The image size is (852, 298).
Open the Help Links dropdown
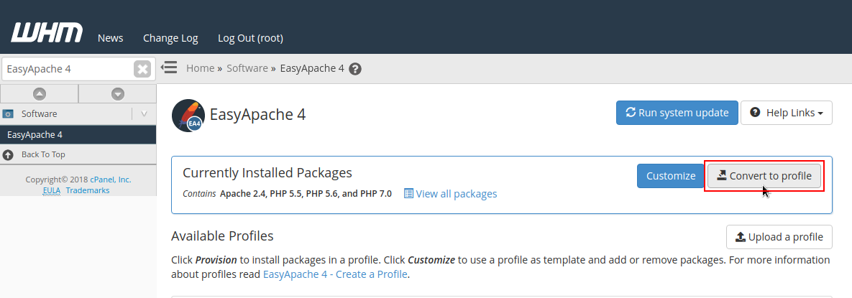tap(787, 113)
